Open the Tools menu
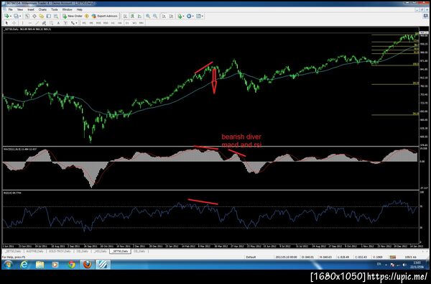 coord(55,9)
